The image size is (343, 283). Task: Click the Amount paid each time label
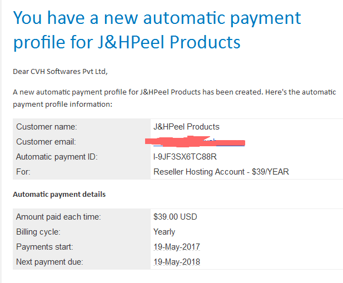tap(58, 217)
